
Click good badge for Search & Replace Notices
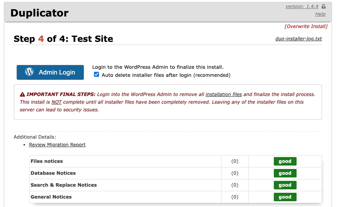coord(285,185)
